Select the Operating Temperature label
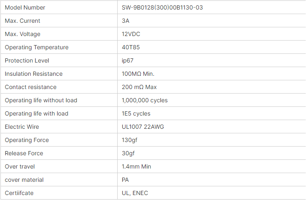This screenshot has height=200, width=307. point(36,47)
